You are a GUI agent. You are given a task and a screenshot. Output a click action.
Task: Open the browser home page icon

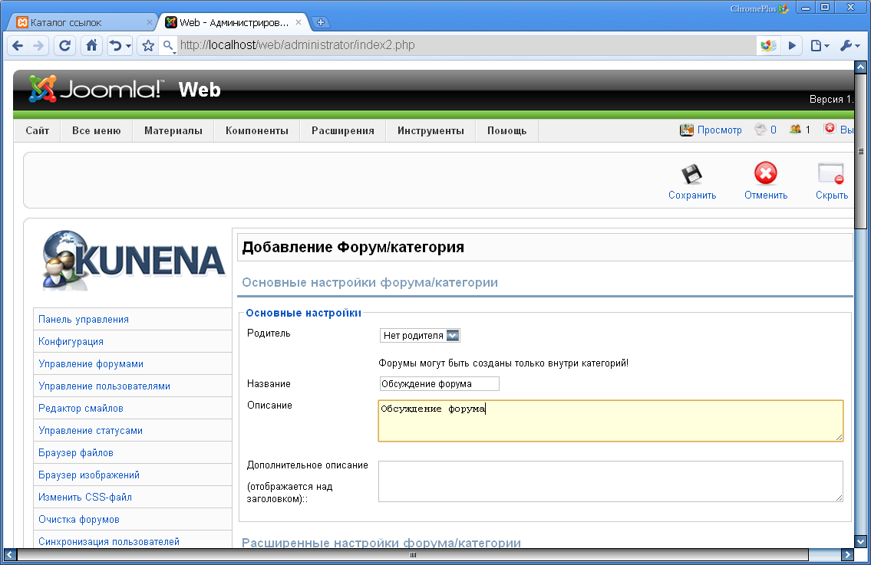point(91,45)
